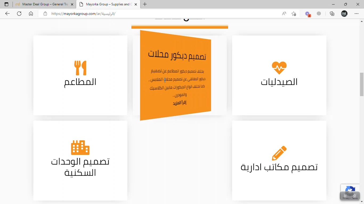
Task: Go to the browser home page
Action: point(31,14)
